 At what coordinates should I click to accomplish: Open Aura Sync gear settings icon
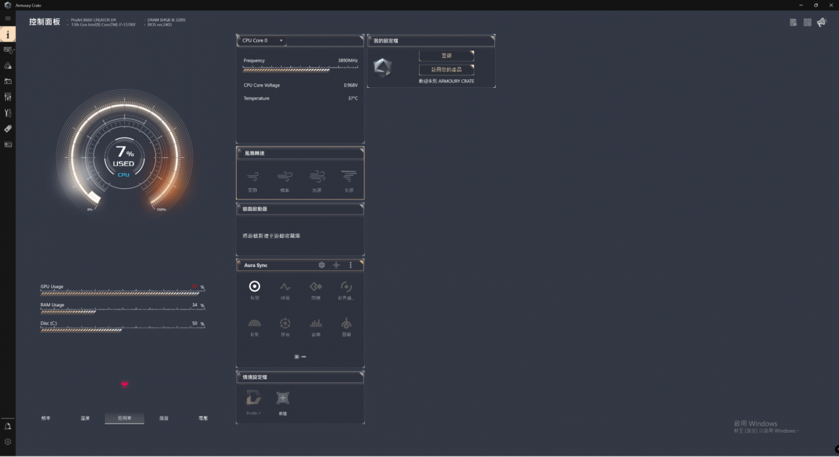point(321,265)
